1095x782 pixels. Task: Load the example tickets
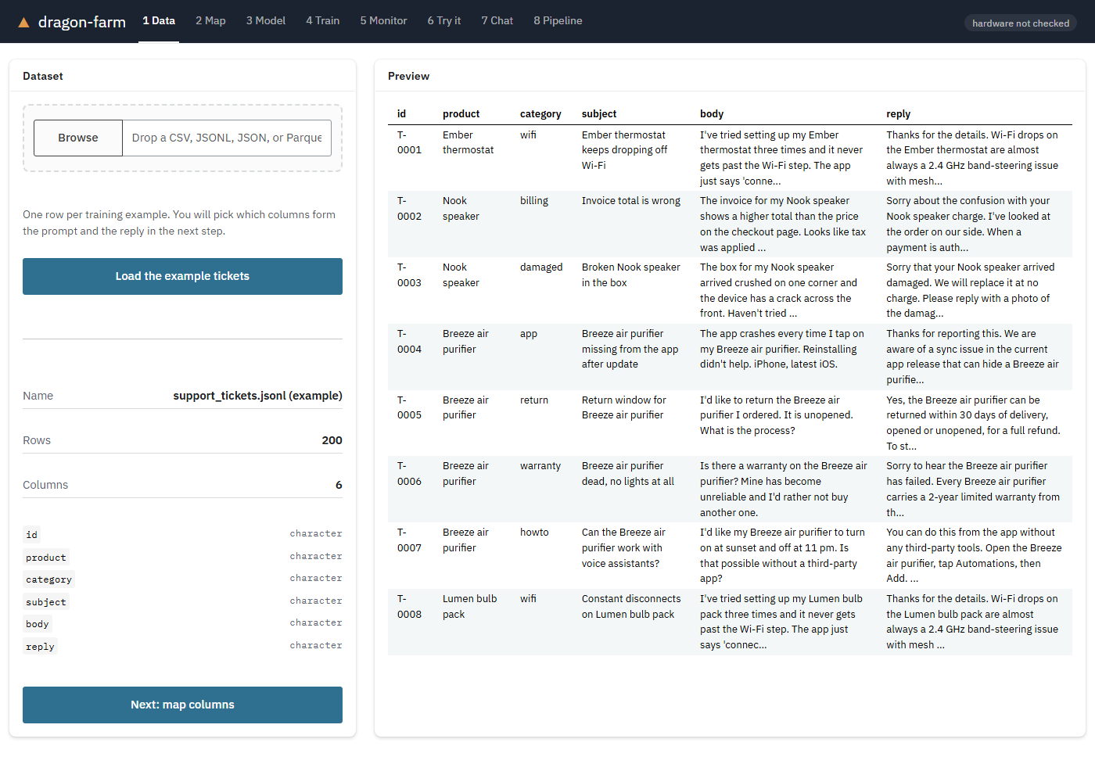182,276
